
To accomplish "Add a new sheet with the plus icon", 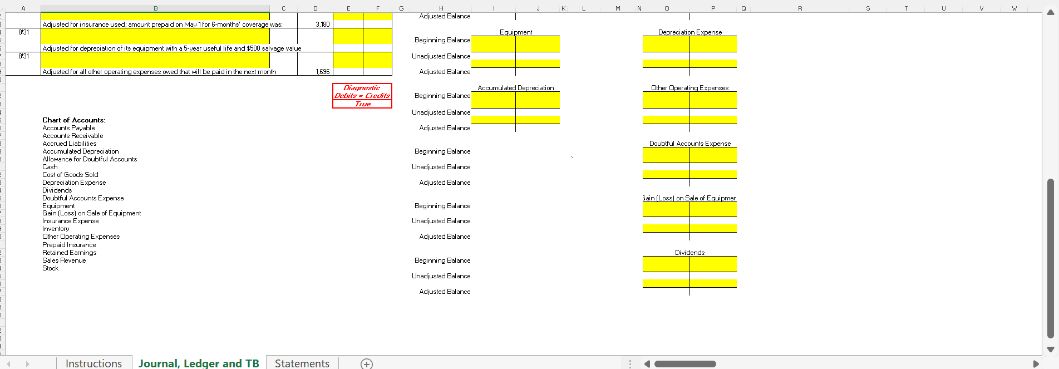I will click(x=367, y=363).
